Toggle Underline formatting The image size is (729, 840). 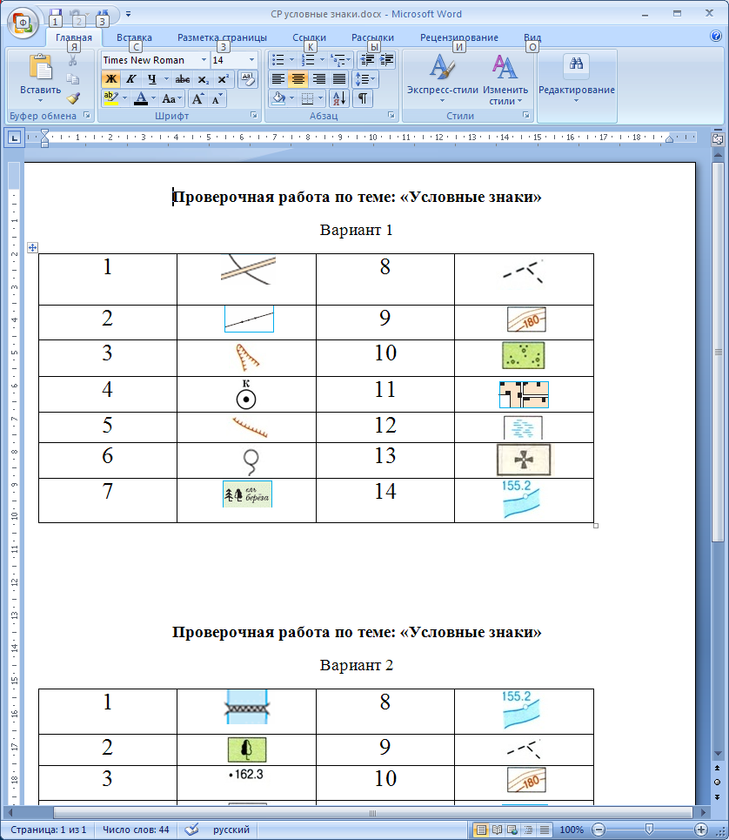pos(152,79)
